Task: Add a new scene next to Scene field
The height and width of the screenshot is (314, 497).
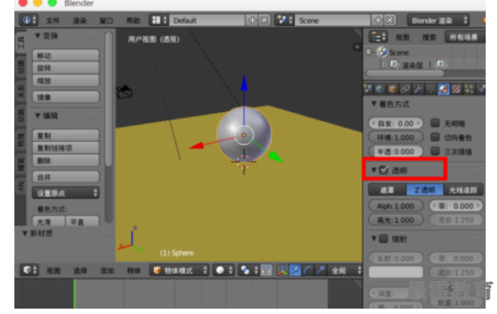Action: click(x=378, y=20)
